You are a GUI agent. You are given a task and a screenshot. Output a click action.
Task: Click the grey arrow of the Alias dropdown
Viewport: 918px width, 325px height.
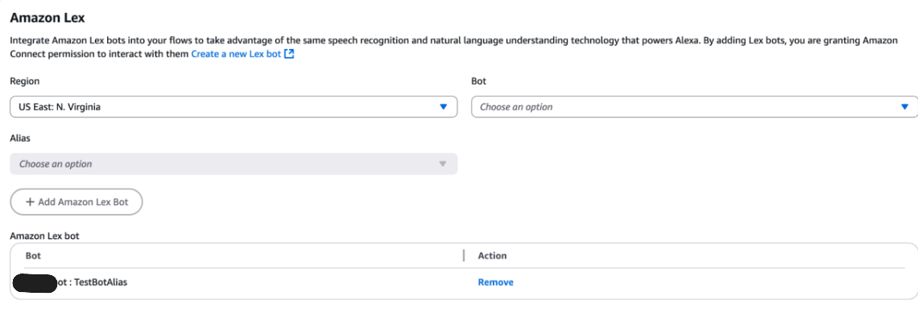tap(443, 164)
